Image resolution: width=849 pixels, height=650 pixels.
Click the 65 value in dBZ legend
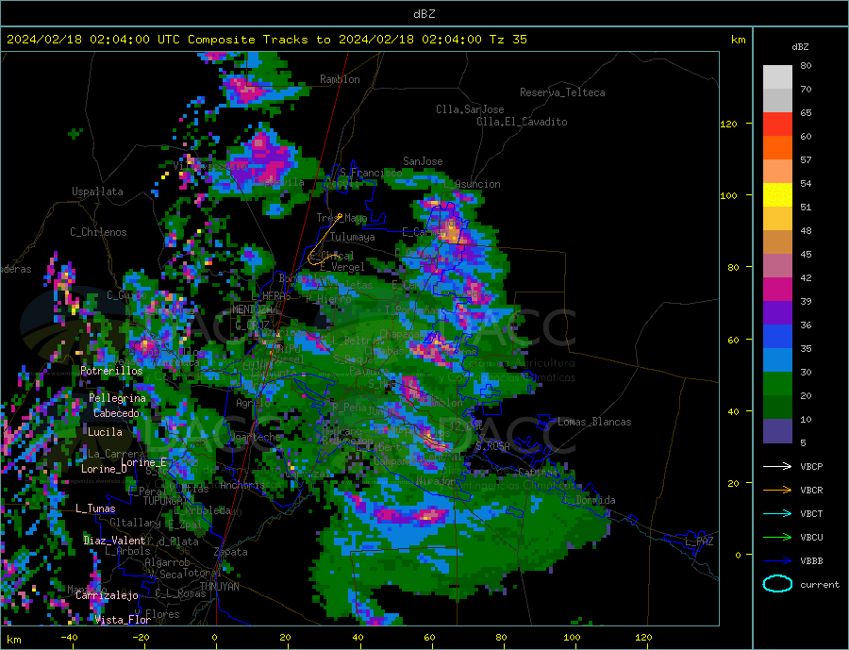(x=806, y=112)
